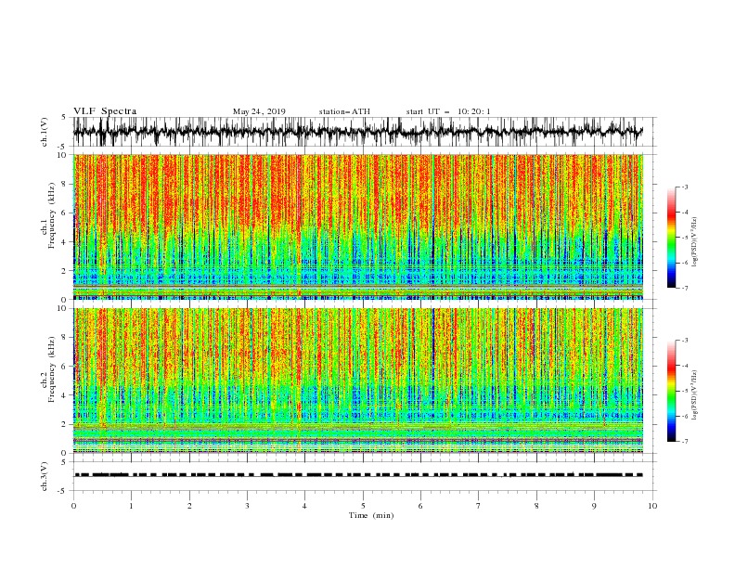Viewport: 735px width, 568px height.
Task: Click the "ch.1(V)" waveform axis label
Action: click(45, 132)
